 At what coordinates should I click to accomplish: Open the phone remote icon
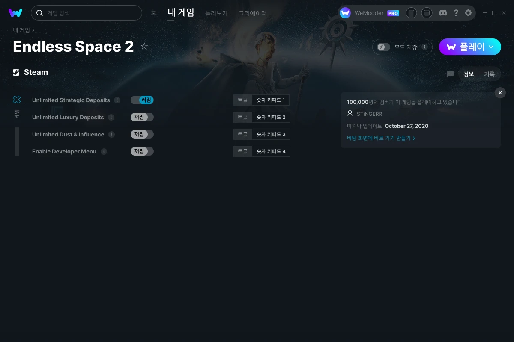(411, 13)
